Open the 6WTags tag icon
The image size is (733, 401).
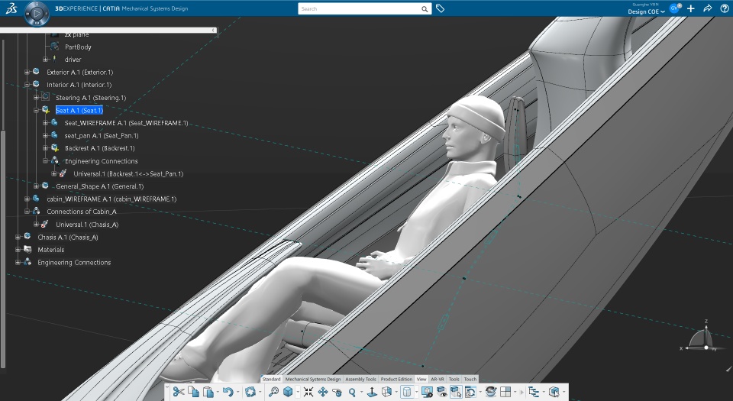click(440, 8)
